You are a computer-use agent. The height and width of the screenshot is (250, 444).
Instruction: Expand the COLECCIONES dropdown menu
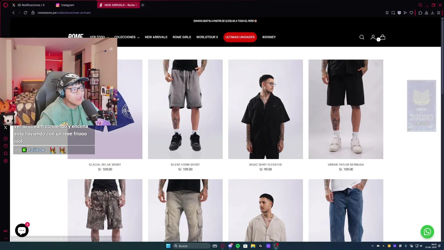coord(127,37)
